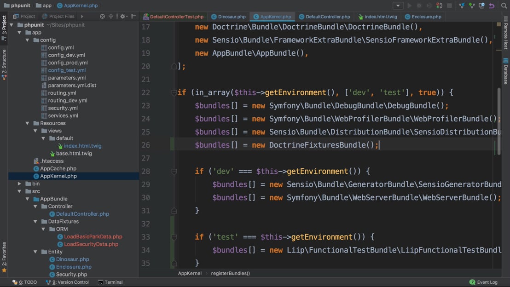Click the Debug bug icon

(x=419, y=6)
